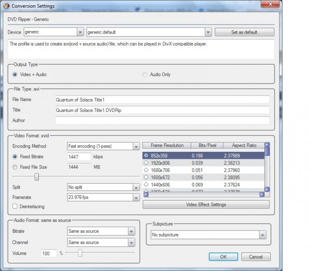Close the Conversion Settings dialog

click(269, 5)
